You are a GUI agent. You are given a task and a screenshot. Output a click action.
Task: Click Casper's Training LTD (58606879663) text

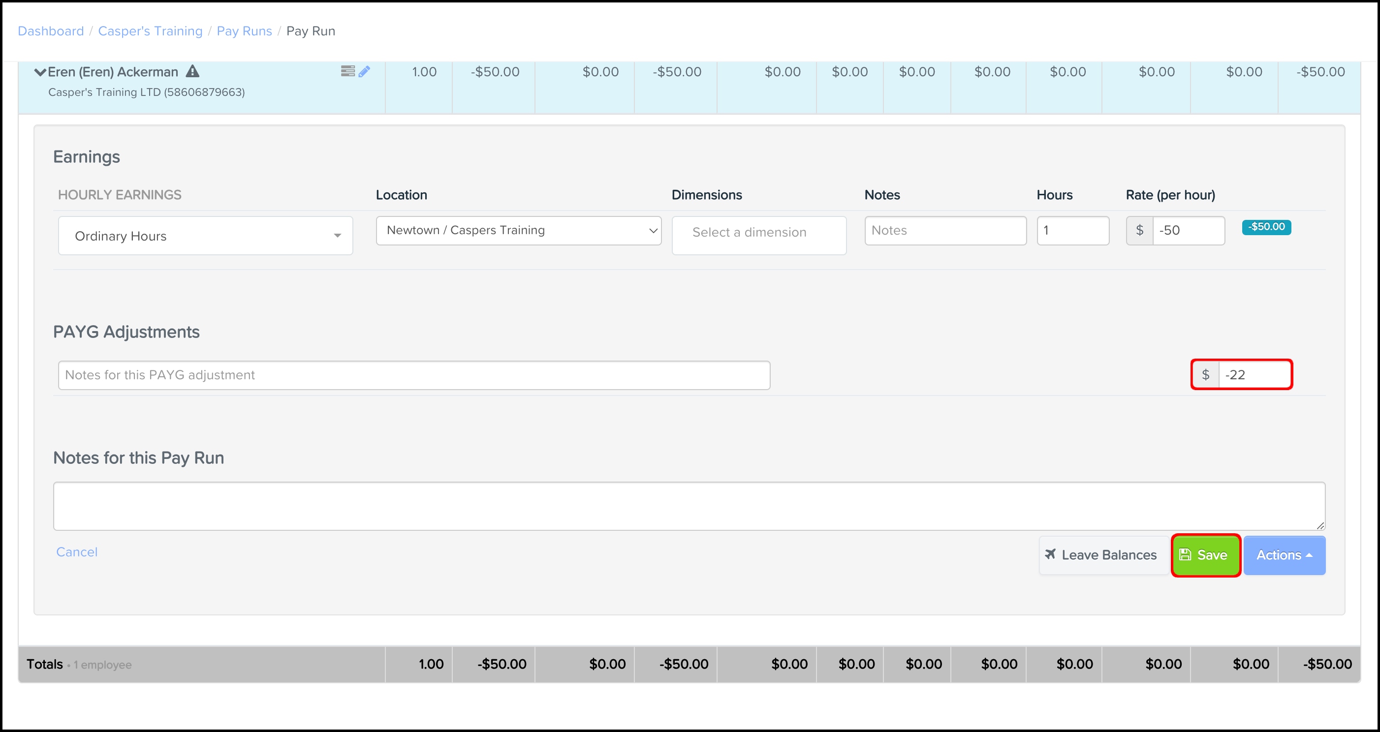pos(146,92)
